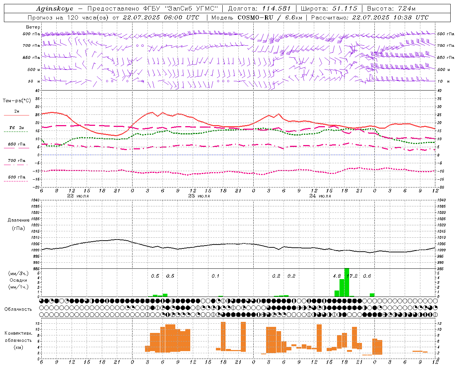Screen dimensions: 456x365
Task: Click the tallest green precipitation bar
Action: pyautogui.click(x=347, y=282)
